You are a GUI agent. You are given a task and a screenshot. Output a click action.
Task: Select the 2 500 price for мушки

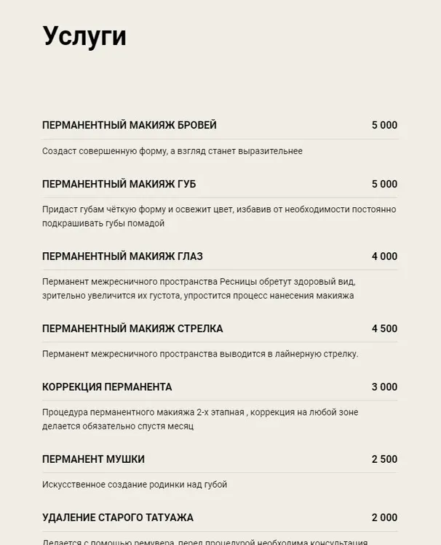[384, 459]
